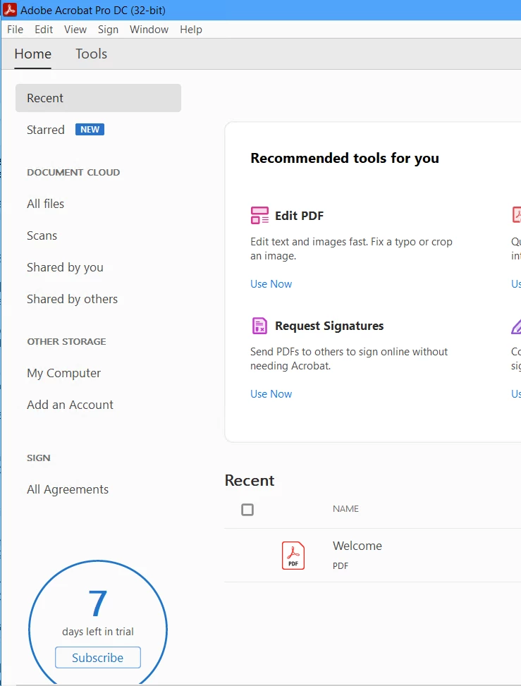The height and width of the screenshot is (686, 521).
Task: Open All Agreements under Sign
Action: (x=68, y=489)
